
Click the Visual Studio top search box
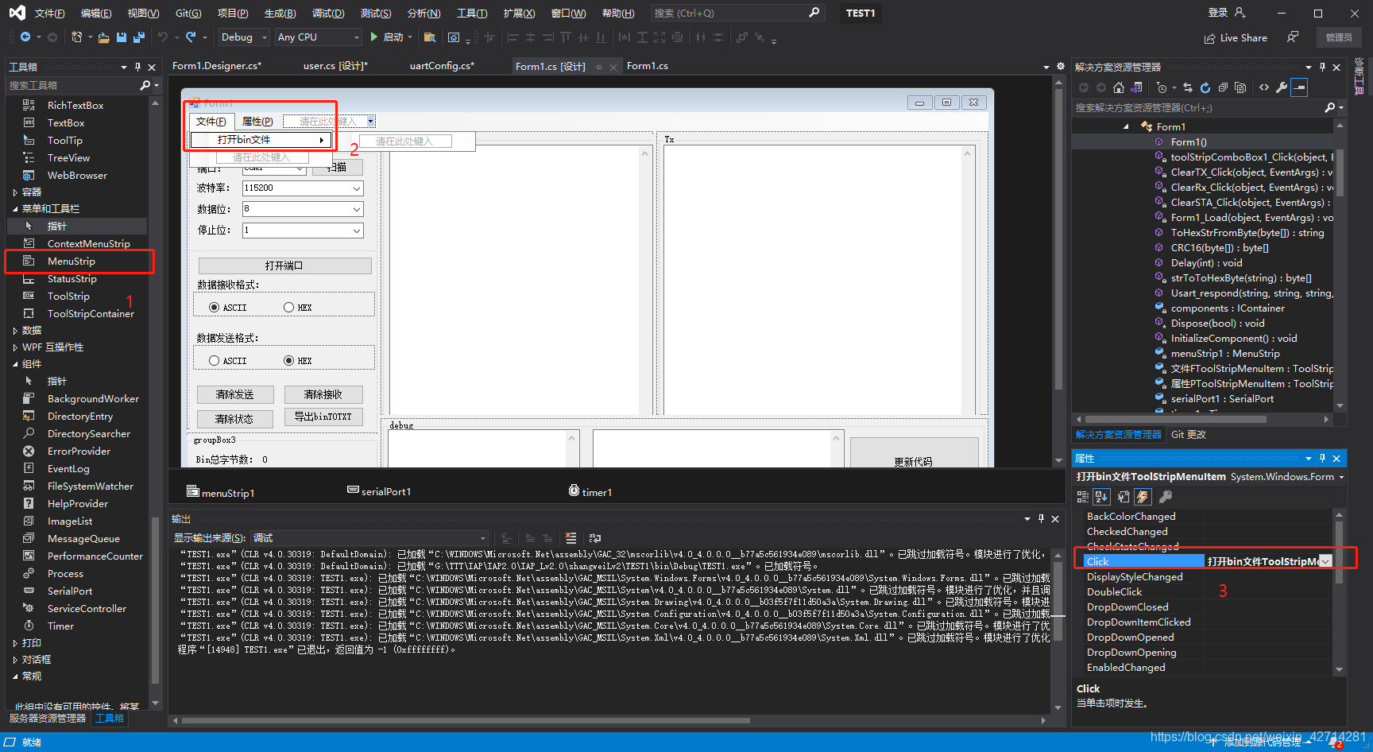point(737,14)
